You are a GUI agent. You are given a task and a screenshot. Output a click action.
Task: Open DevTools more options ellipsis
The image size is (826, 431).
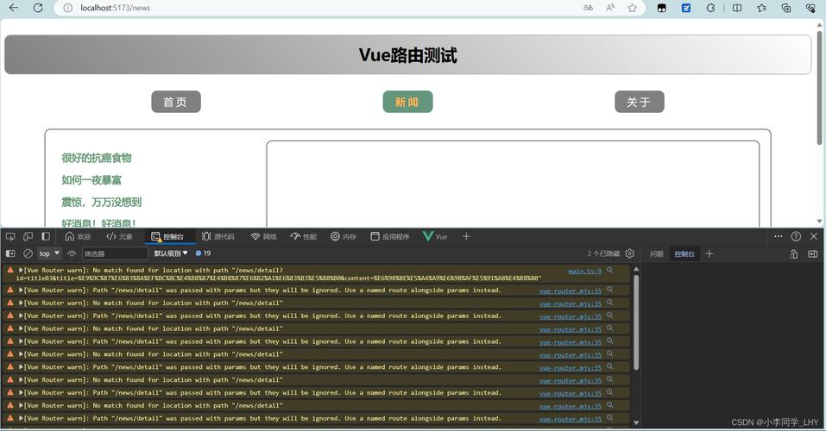778,236
